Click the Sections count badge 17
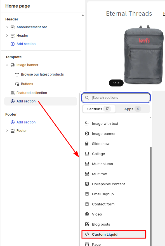Viewport: 165px width, 246px height. coord(107,109)
